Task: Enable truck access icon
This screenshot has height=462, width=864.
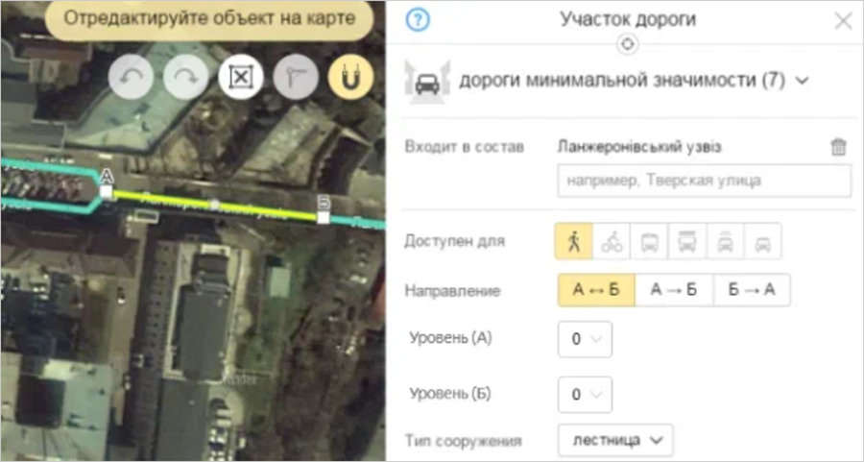Action: coord(687,242)
